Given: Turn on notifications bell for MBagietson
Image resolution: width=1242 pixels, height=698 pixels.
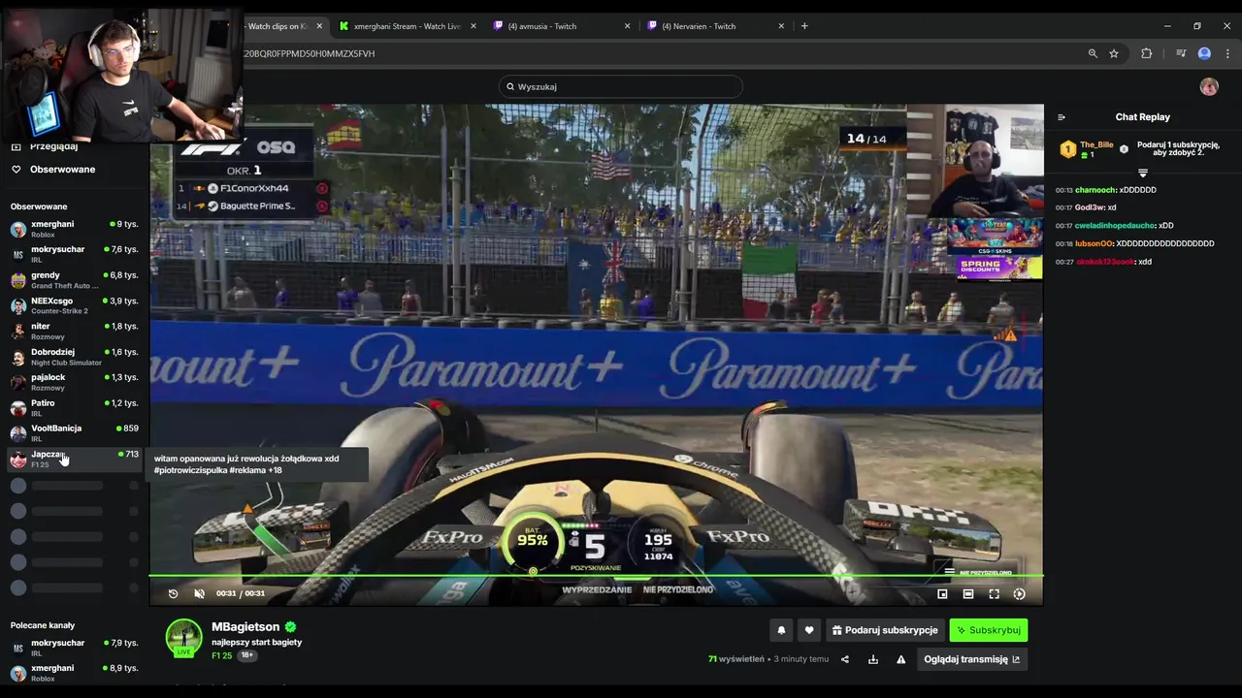Looking at the screenshot, I should 781,630.
